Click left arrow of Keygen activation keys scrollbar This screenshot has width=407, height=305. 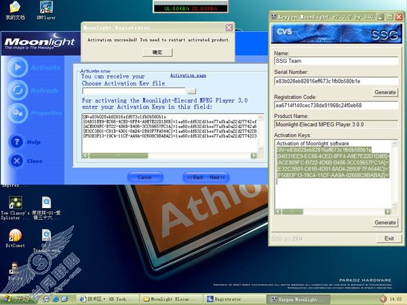click(278, 211)
